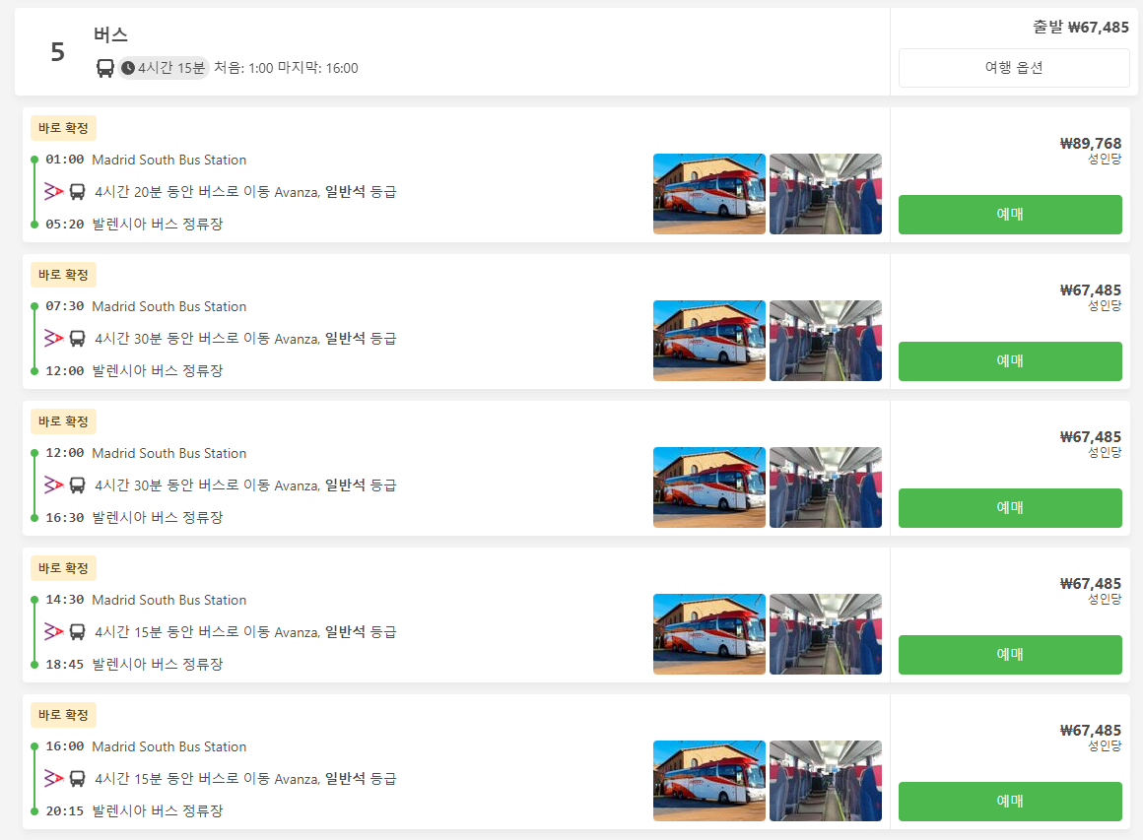The image size is (1143, 840).
Task: Click bus icon on 07:30 departure row
Action: coord(77,338)
